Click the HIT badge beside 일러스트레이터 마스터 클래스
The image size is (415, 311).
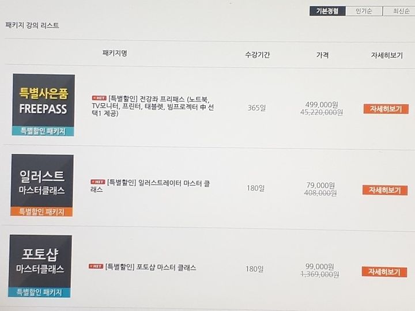98,181
